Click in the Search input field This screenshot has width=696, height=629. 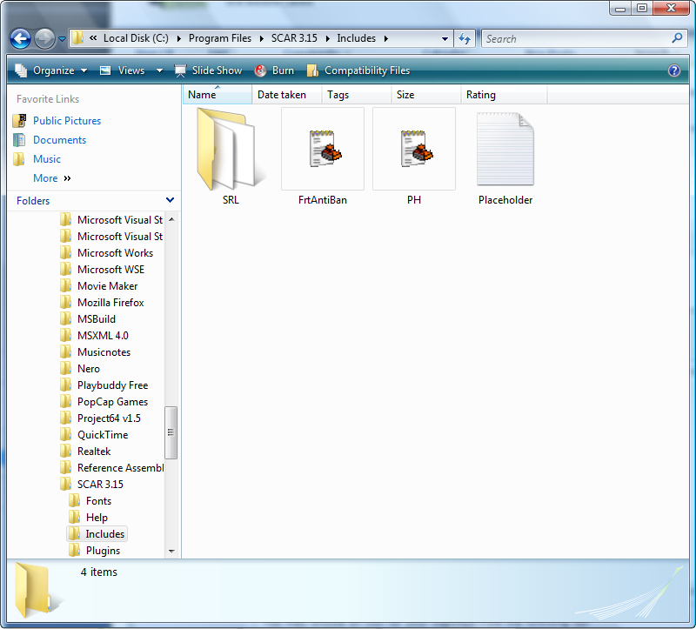[574, 39]
